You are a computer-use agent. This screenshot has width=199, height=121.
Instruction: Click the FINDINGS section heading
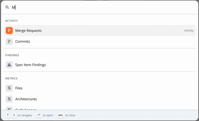pyautogui.click(x=12, y=55)
